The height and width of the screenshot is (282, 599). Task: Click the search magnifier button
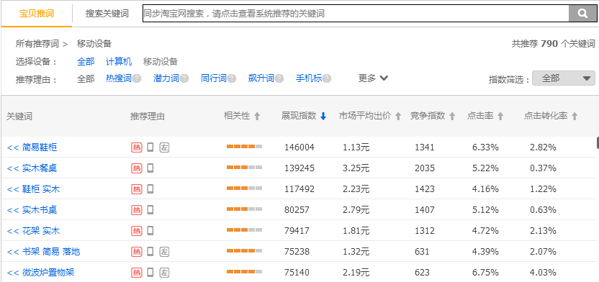pos(582,14)
